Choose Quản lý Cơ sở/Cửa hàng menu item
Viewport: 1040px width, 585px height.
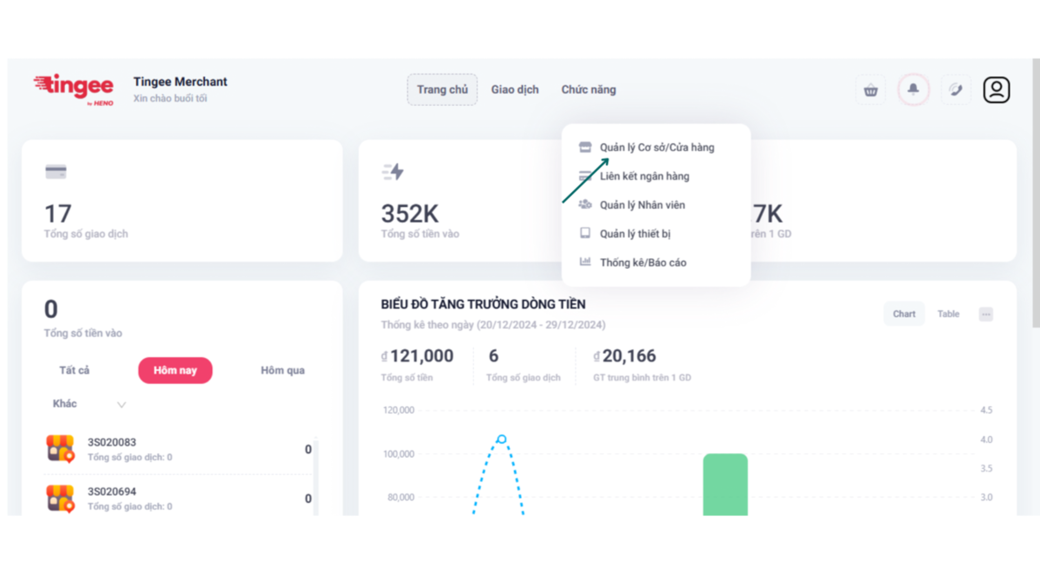(x=656, y=147)
